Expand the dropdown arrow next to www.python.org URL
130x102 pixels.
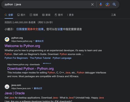(34, 41)
